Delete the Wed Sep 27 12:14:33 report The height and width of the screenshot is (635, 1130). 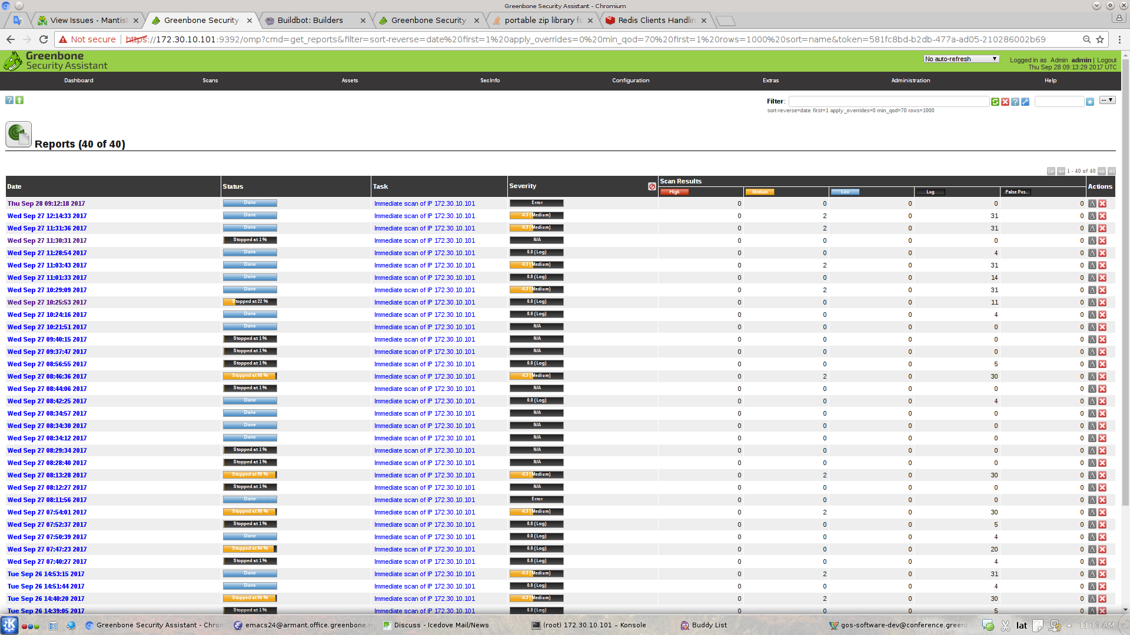click(1102, 216)
